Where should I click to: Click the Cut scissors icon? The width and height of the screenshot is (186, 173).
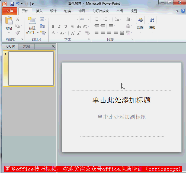click(x=18, y=19)
